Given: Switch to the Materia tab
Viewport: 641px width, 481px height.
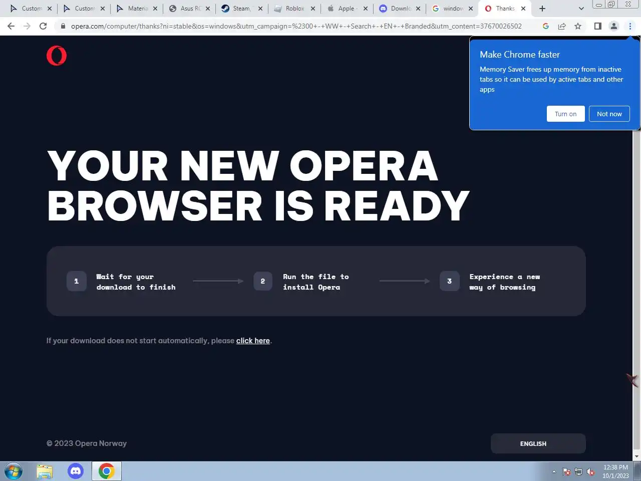Looking at the screenshot, I should point(137,9).
